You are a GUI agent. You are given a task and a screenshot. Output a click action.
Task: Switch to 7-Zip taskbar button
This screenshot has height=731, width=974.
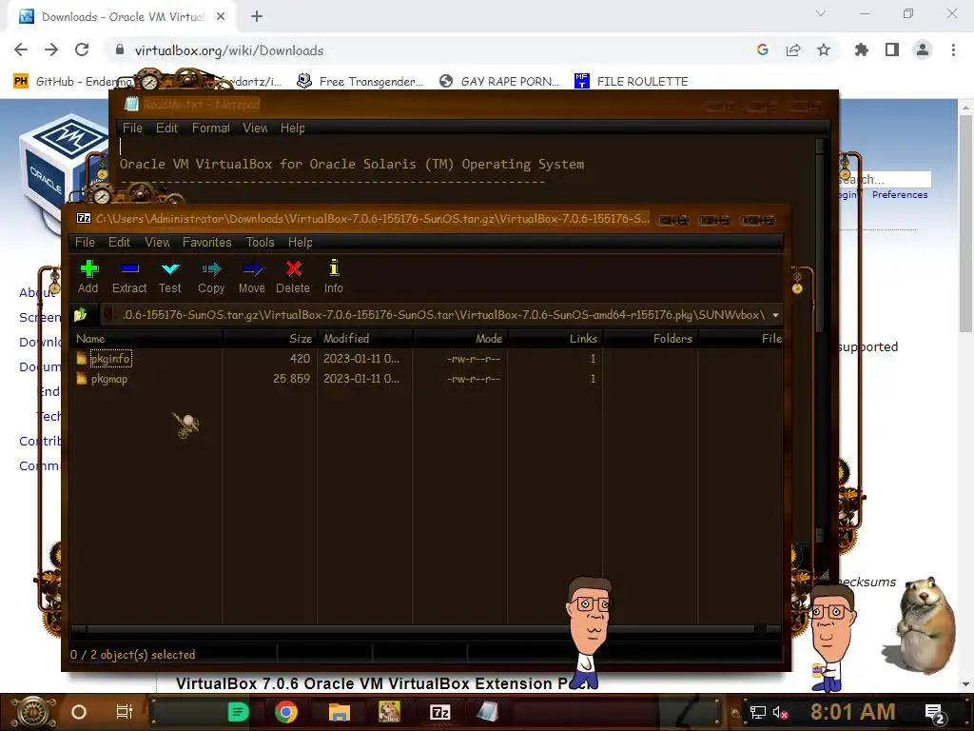(440, 712)
